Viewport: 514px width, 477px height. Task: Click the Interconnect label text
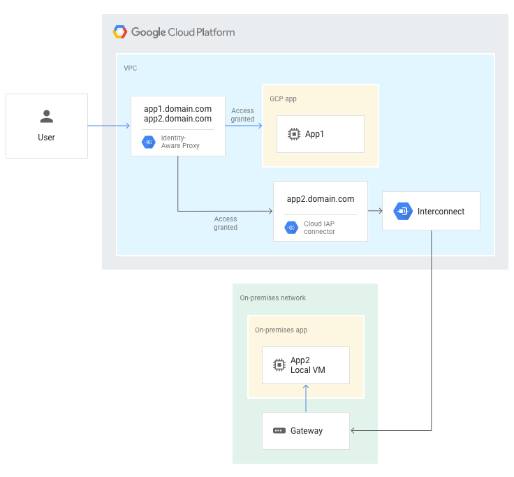coord(441,212)
